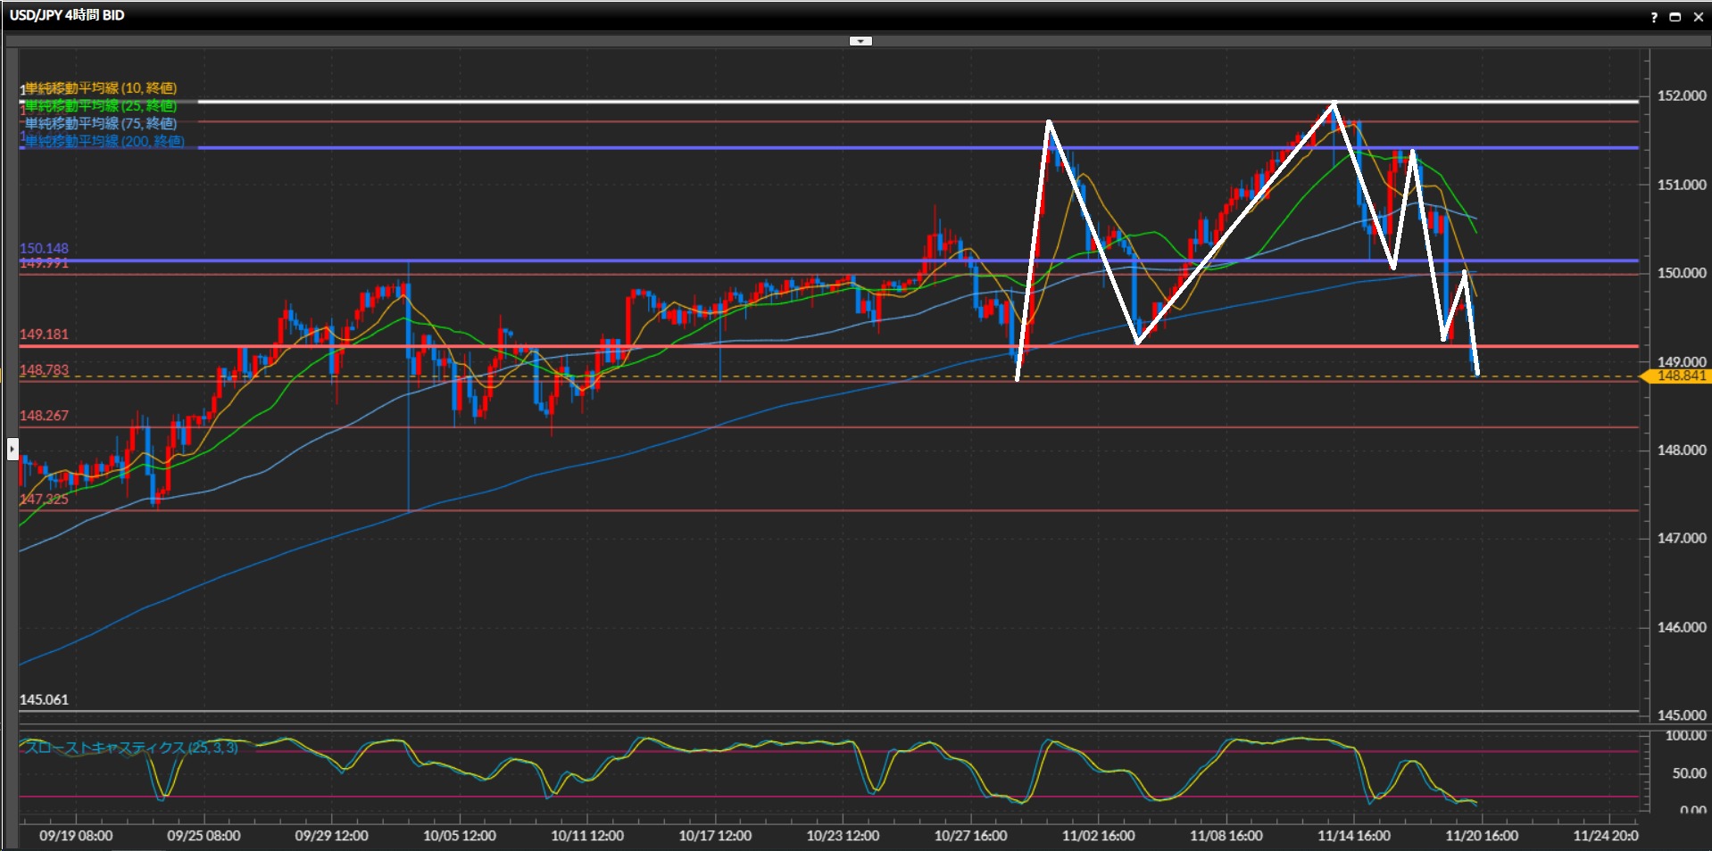Open the スローストキャスティクス (25, 3, 3) indicator label
The height and width of the screenshot is (851, 1712).
[130, 748]
